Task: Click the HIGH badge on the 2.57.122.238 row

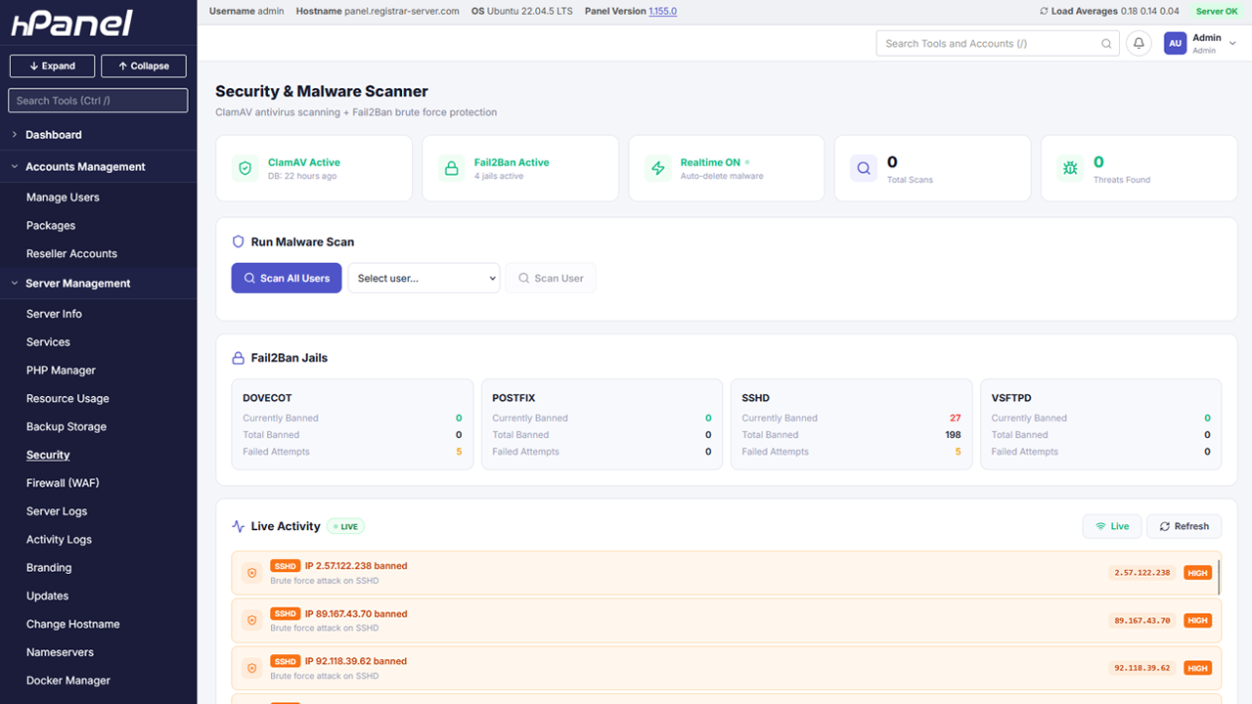Action: [x=1197, y=573]
